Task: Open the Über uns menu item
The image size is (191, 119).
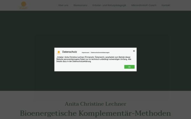Action: 63,5
